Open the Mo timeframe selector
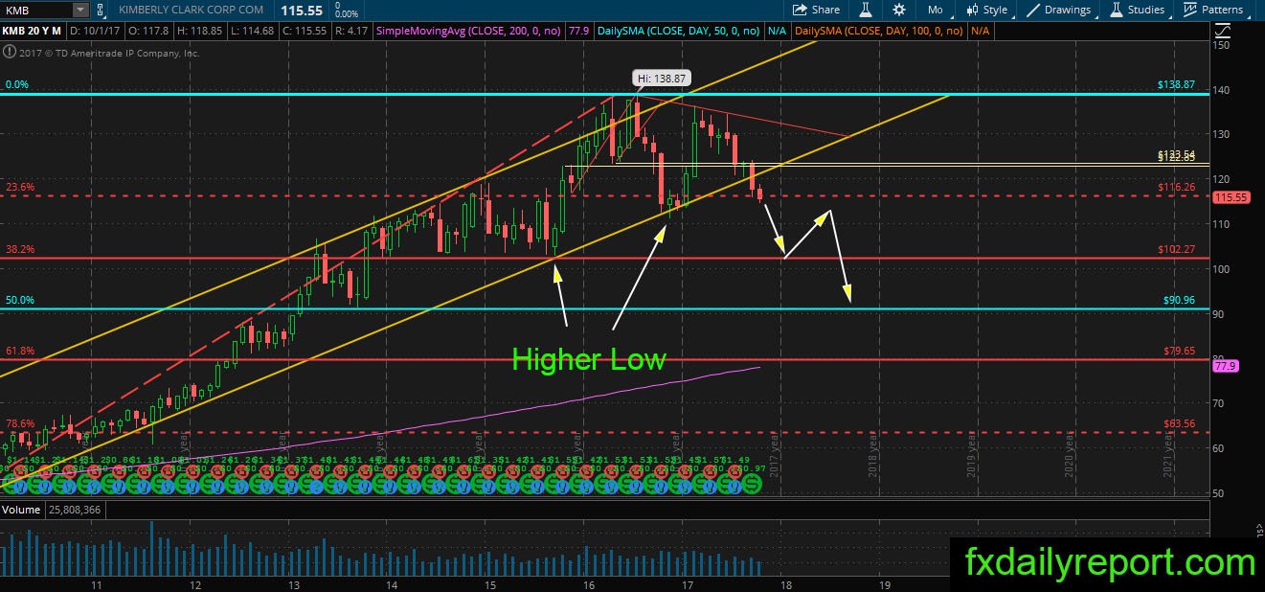This screenshot has width=1265, height=592. [x=936, y=10]
